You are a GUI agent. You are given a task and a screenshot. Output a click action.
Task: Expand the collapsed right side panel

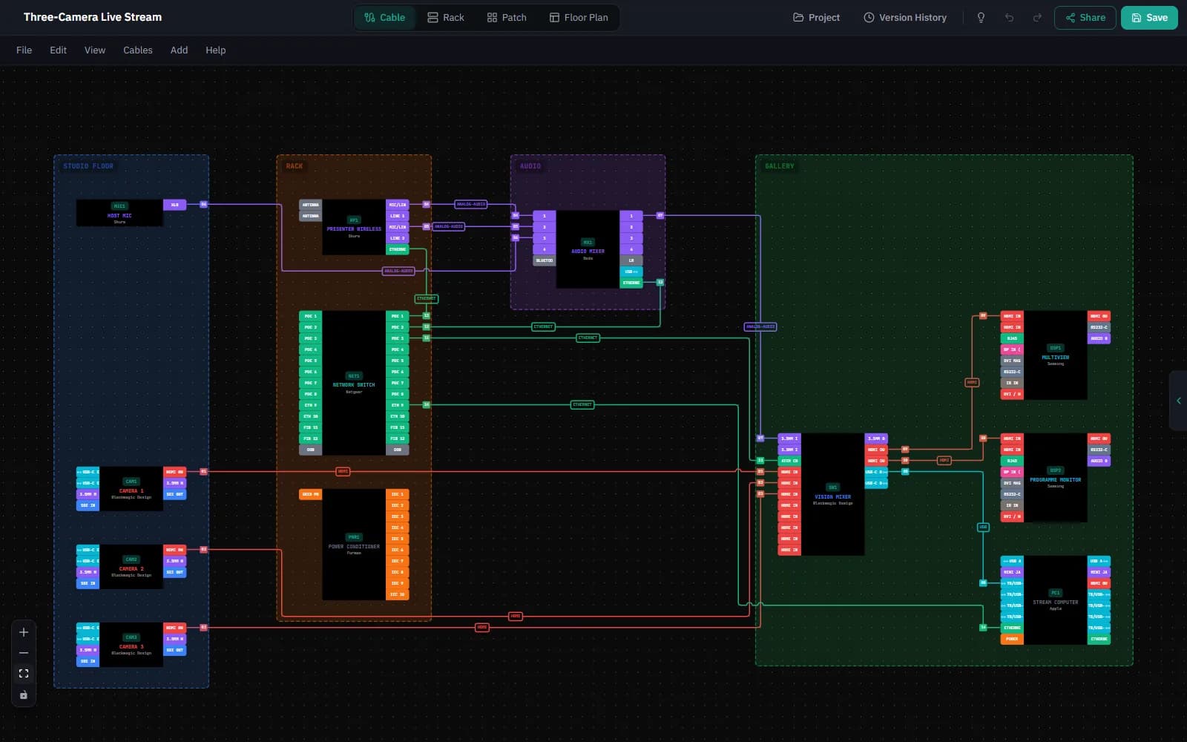(1178, 401)
